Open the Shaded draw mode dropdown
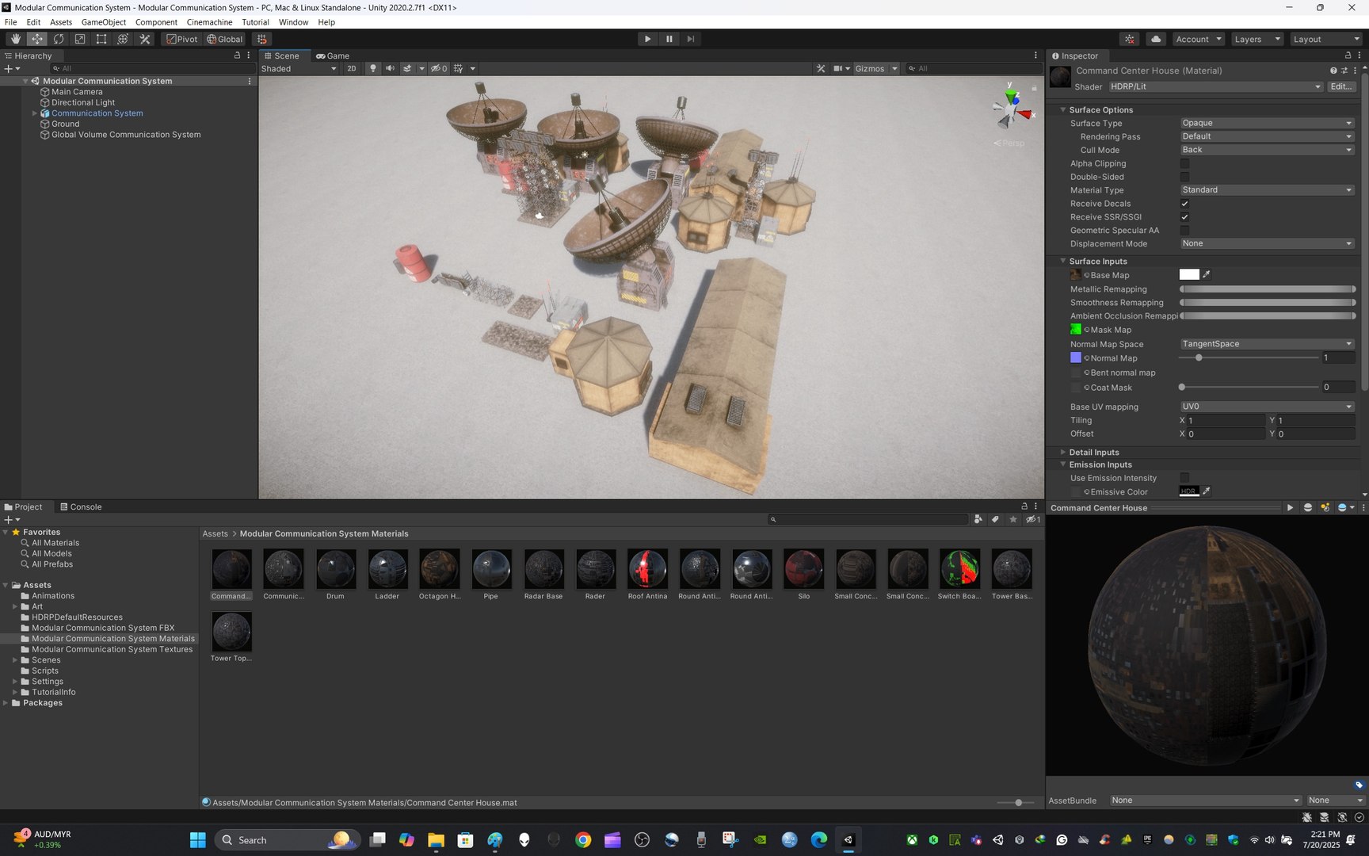This screenshot has width=1369, height=856. click(x=299, y=68)
